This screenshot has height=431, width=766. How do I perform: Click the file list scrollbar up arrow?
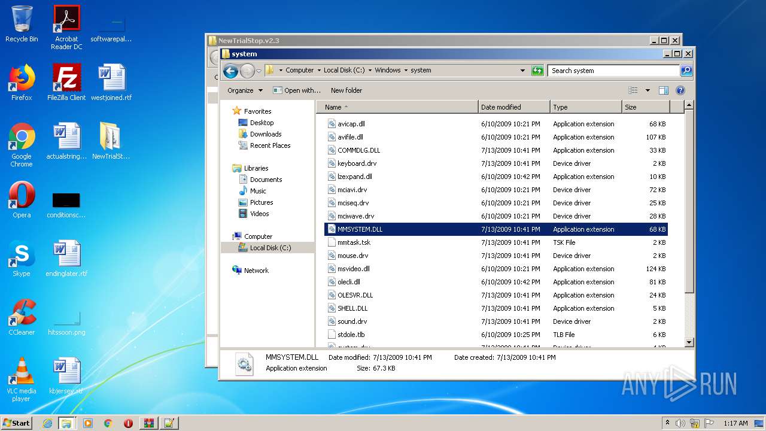point(689,105)
